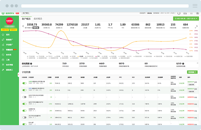Screen dimensions: 201x130
Task: Click the 手动推广 sidebar icon
Action: (x=3, y=45)
